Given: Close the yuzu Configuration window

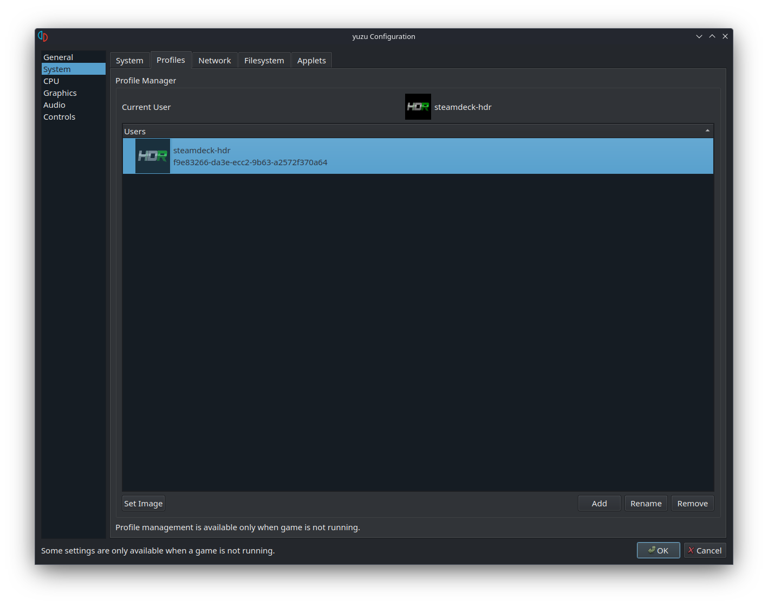Looking at the screenshot, I should (725, 36).
